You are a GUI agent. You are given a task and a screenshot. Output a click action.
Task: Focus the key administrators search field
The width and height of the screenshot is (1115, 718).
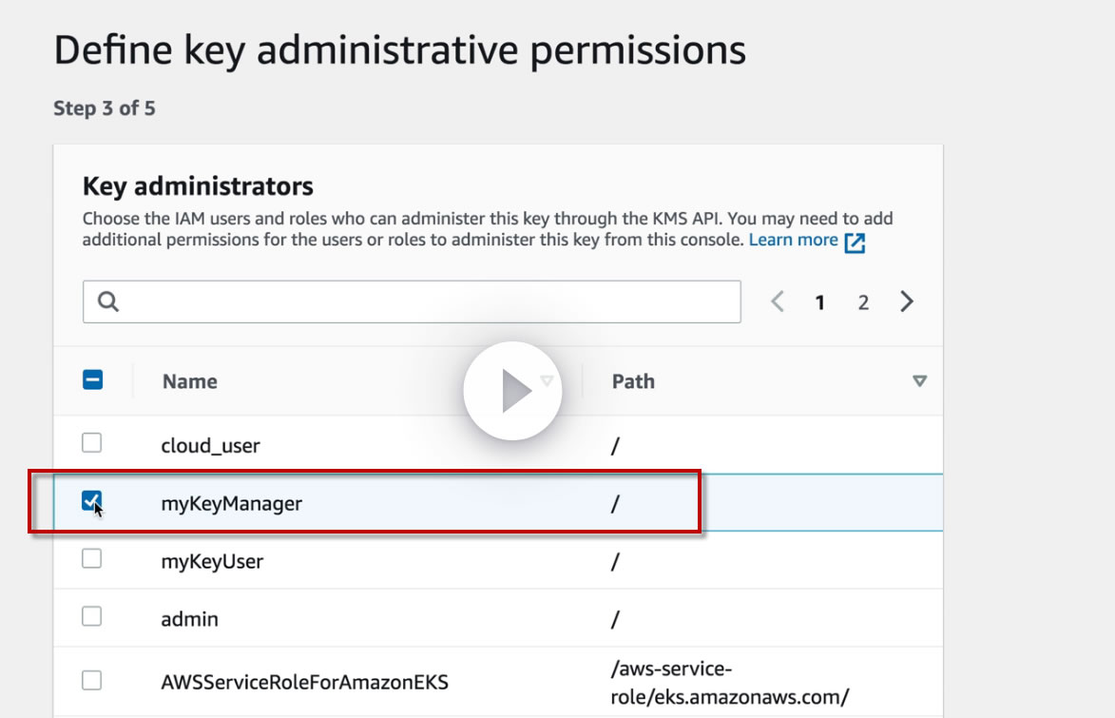pyautogui.click(x=428, y=301)
